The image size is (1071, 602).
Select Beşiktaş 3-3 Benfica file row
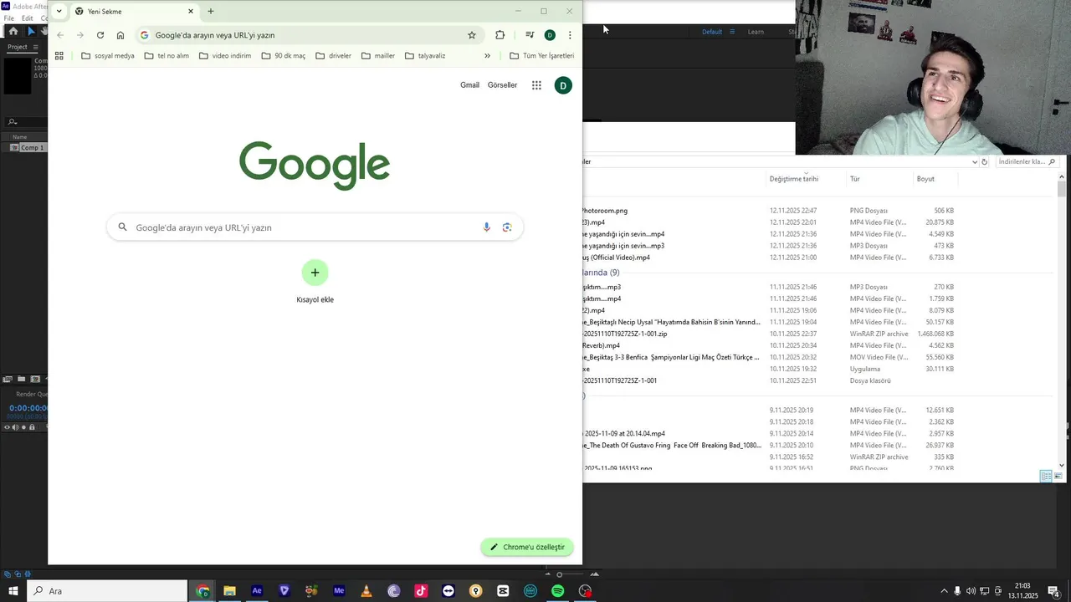tap(770, 357)
